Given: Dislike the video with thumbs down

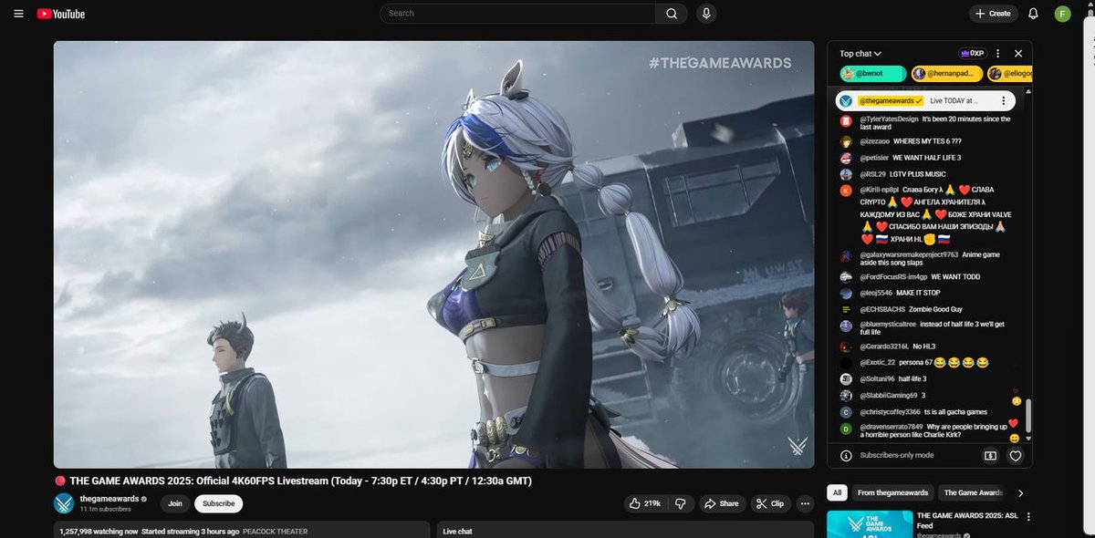Looking at the screenshot, I should click(x=680, y=503).
